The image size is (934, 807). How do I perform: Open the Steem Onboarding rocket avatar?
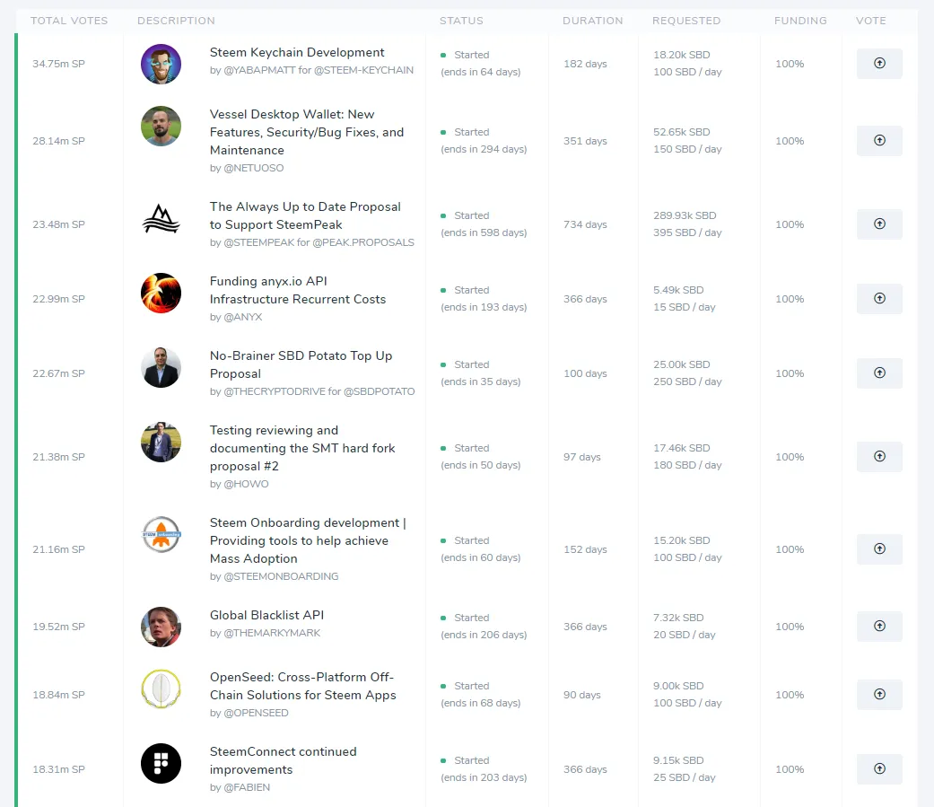coord(161,534)
